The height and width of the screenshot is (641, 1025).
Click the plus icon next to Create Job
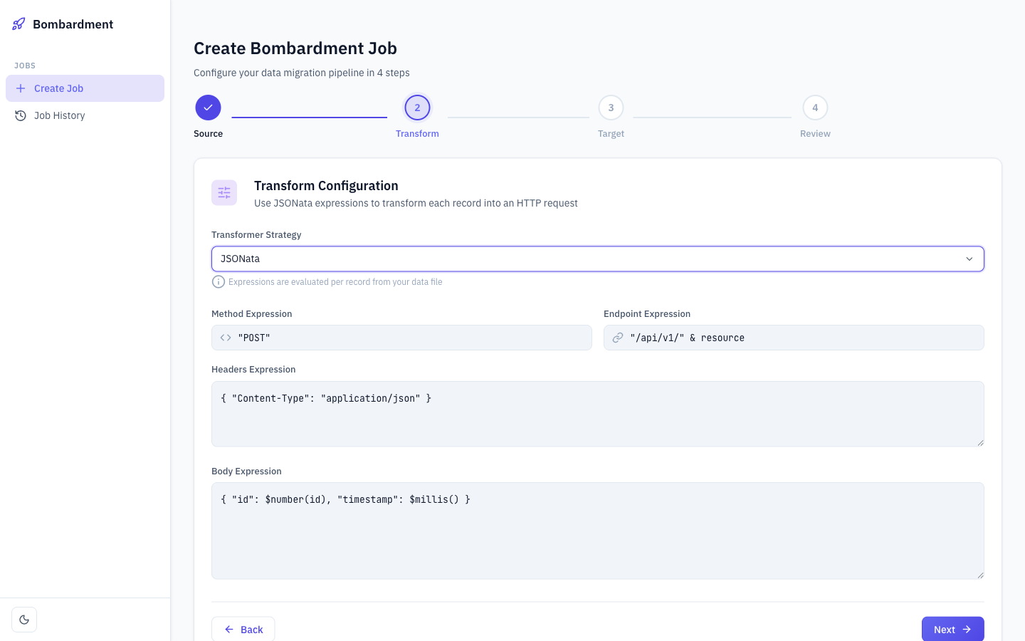point(20,88)
